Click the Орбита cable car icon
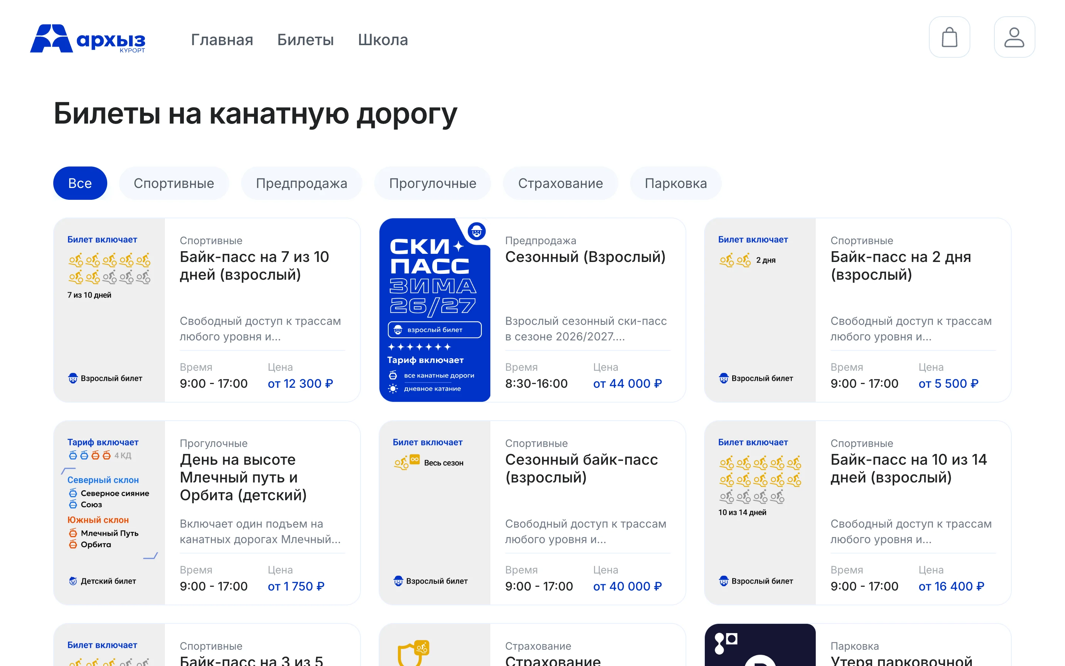Screen dimensions: 1065x666 [73, 545]
